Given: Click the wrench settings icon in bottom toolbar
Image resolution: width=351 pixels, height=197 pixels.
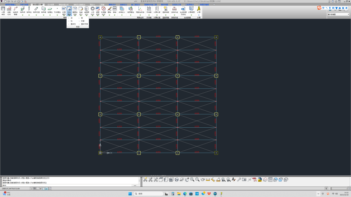Looking at the screenshot, I should click(x=239, y=180).
